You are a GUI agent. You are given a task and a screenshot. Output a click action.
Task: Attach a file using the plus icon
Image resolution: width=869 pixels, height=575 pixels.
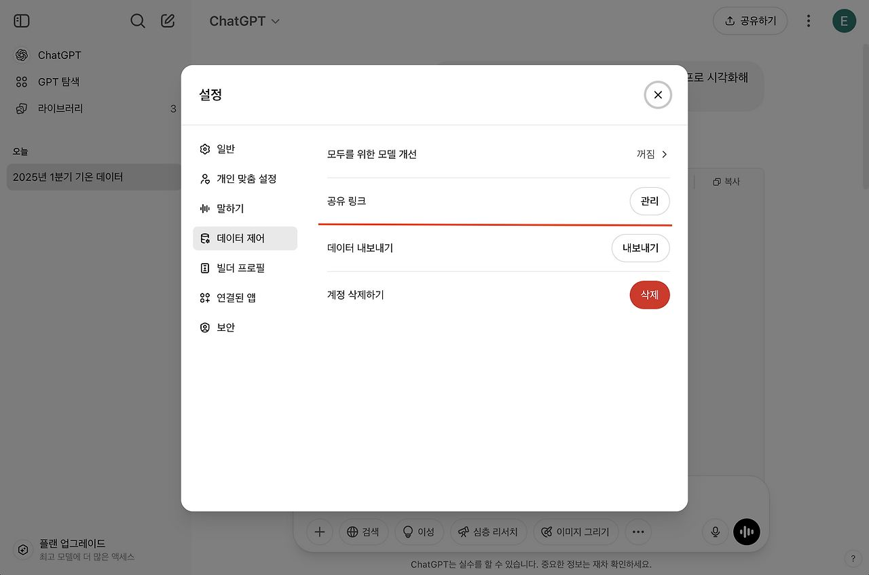point(319,532)
